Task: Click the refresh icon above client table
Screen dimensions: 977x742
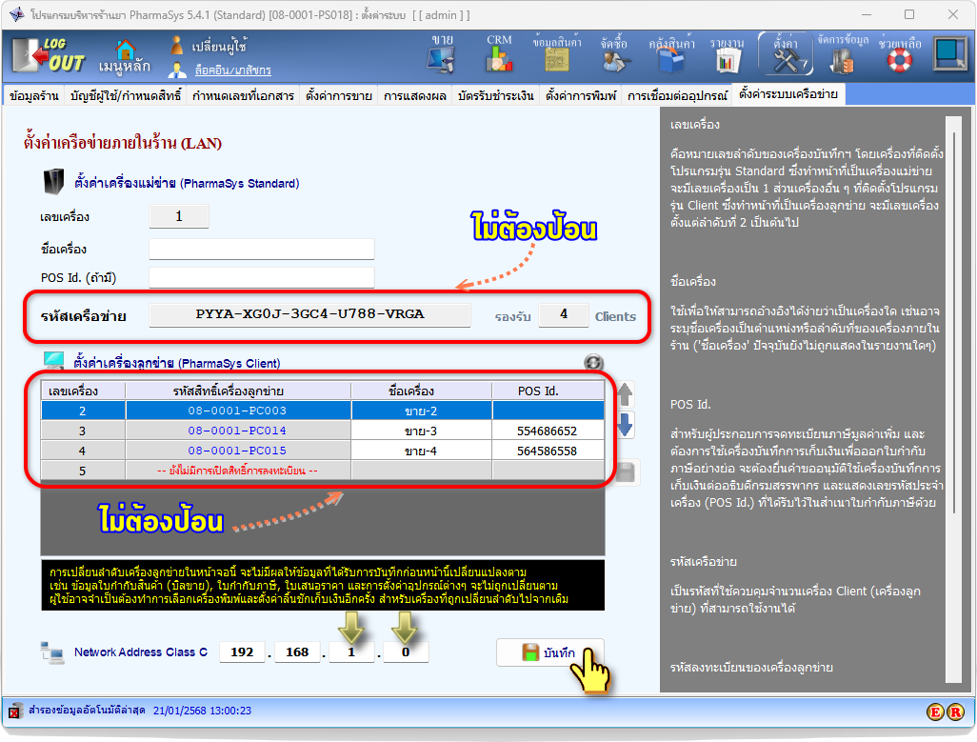Action: click(593, 363)
